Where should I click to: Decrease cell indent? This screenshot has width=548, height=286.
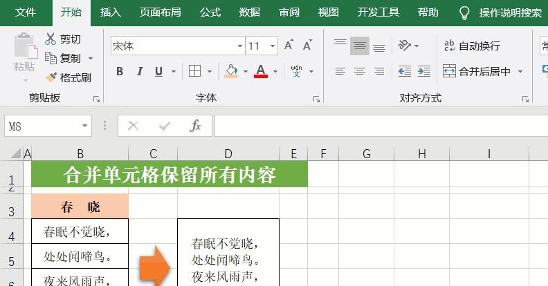(x=405, y=72)
